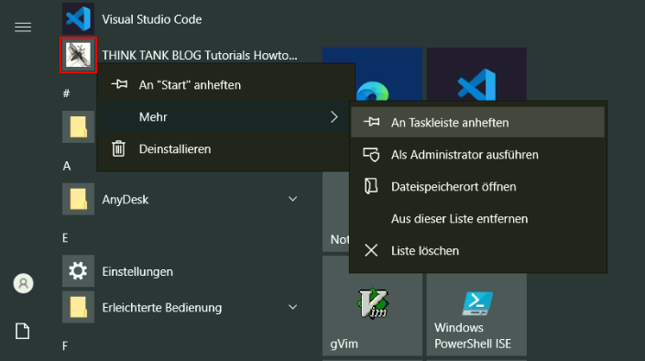645x361 pixels.
Task: Choose An Taskleiste anheften
Action: click(x=477, y=123)
